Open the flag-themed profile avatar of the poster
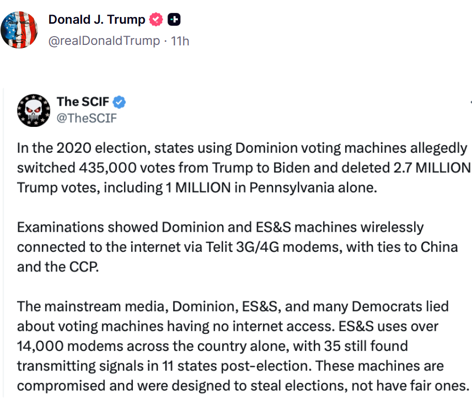The width and height of the screenshot is (472, 406). pos(19,30)
